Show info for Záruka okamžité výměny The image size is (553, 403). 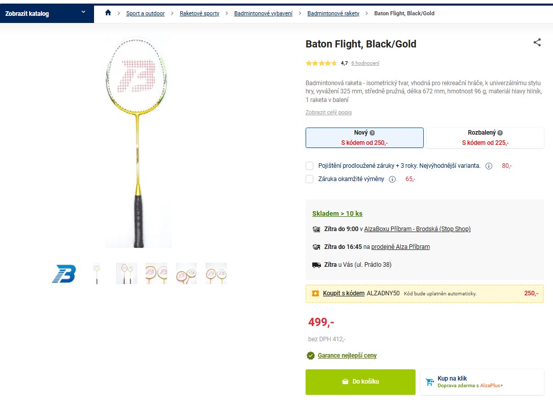(x=392, y=179)
